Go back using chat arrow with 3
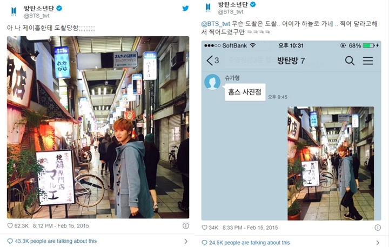 [213, 61]
